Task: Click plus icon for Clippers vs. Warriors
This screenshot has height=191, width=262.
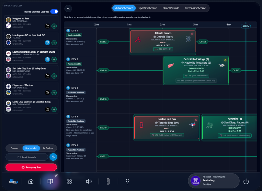Action: pos(54,93)
